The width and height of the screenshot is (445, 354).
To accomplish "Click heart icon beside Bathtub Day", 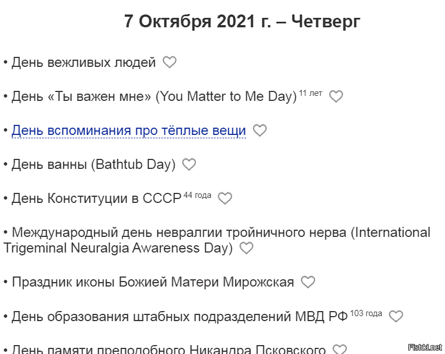I will coord(189,164).
